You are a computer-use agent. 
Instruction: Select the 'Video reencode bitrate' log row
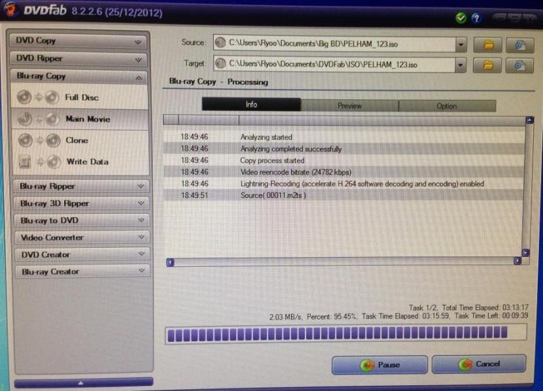tap(343, 172)
